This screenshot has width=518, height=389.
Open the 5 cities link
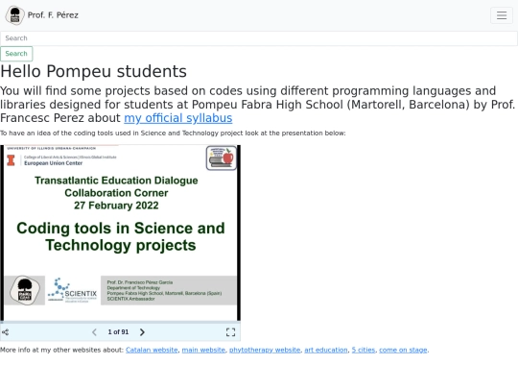[x=364, y=350]
